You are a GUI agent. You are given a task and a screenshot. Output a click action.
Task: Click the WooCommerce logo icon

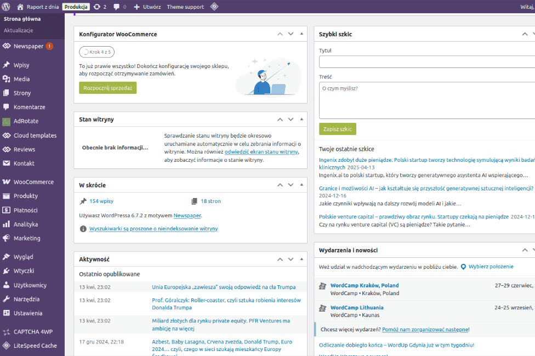(x=7, y=182)
